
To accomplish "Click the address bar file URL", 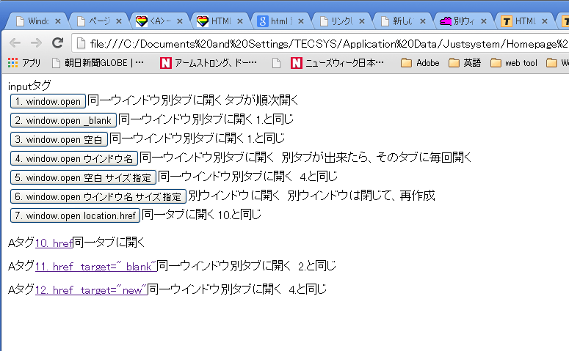I will [x=328, y=44].
